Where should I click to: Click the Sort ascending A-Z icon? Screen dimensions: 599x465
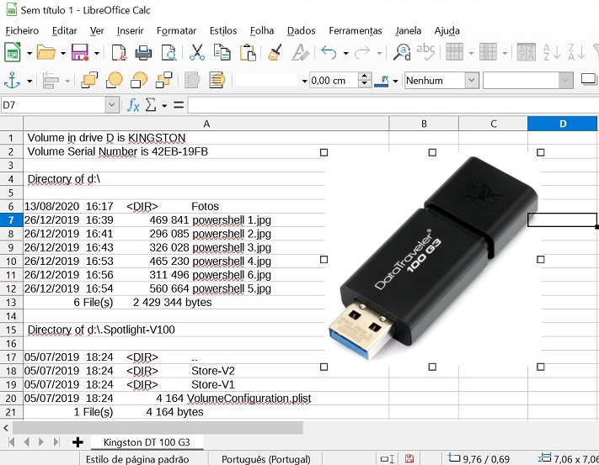(x=551, y=53)
